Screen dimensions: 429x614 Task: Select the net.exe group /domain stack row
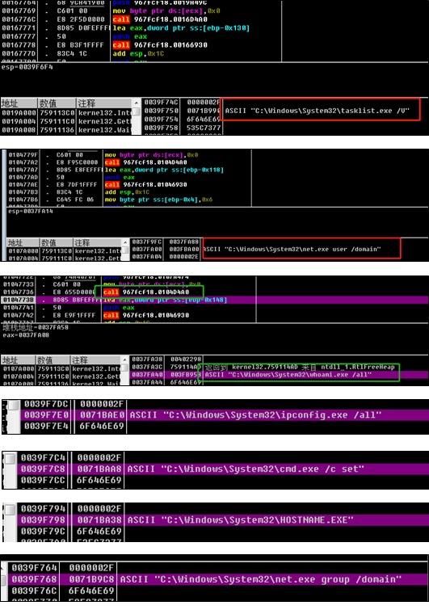point(217,579)
